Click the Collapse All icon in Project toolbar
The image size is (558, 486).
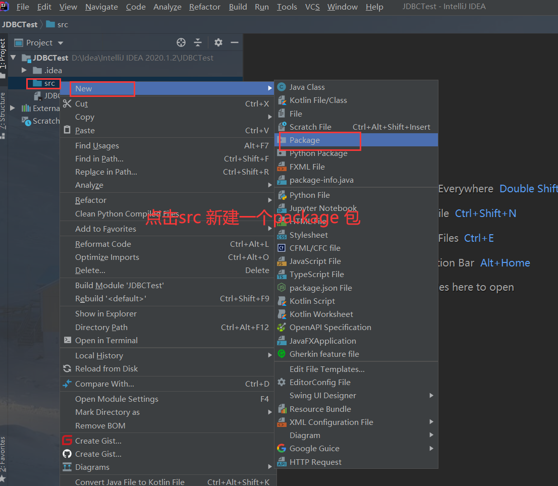pos(197,42)
